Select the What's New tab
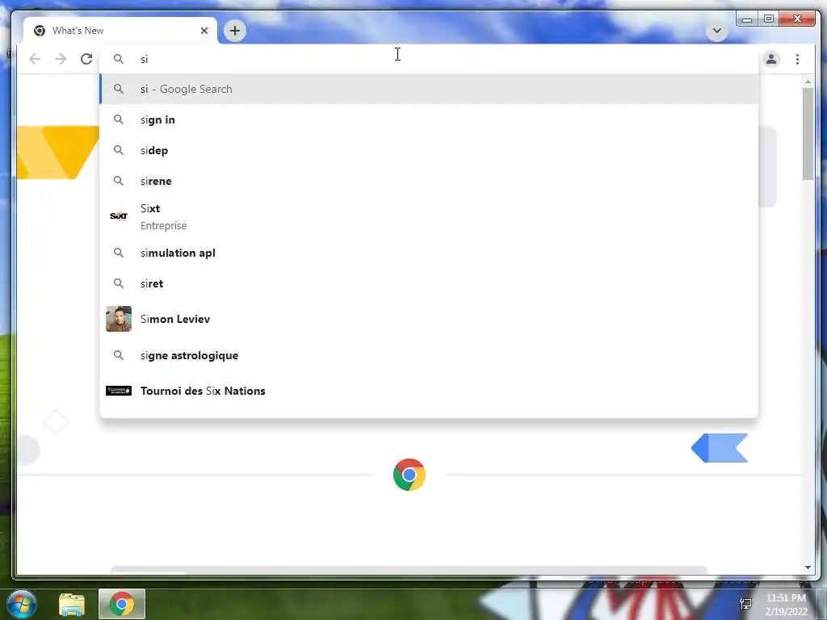Viewport: 827px width, 620px height. coord(120,31)
